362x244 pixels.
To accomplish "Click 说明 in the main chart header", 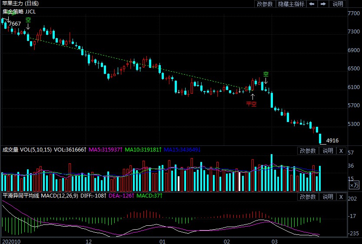I will click(338, 4).
